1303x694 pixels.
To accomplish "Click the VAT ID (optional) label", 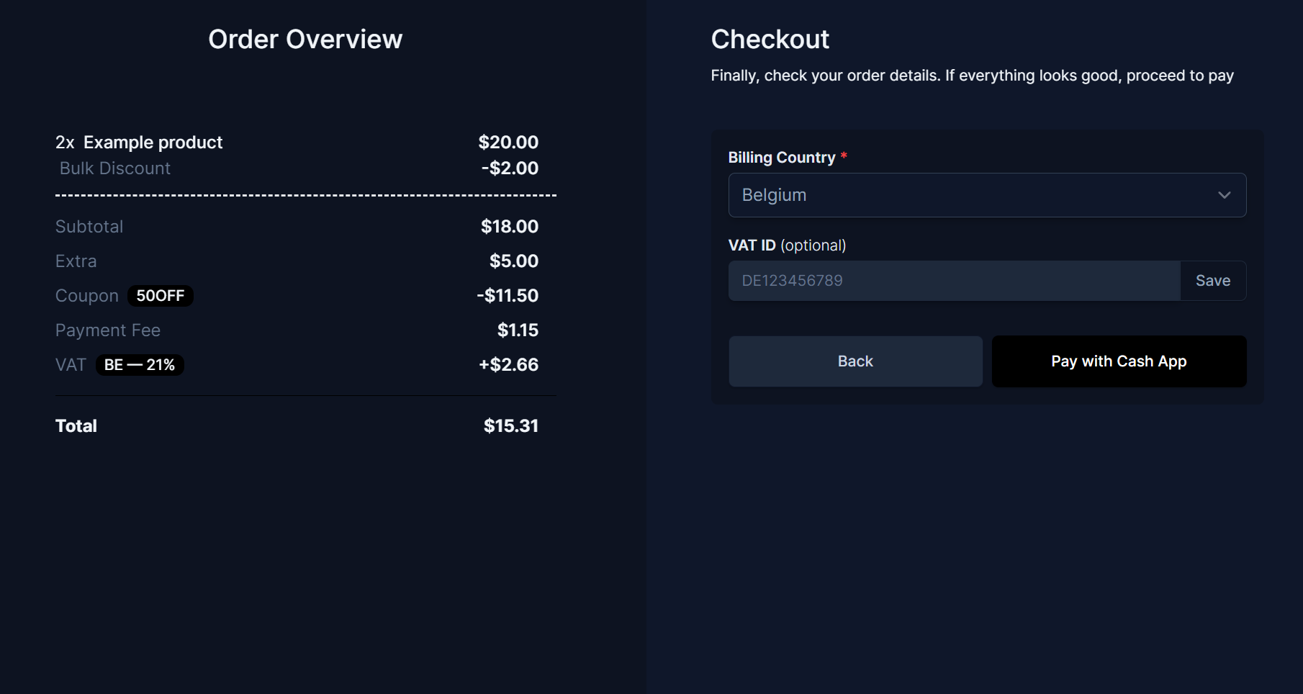I will click(787, 245).
